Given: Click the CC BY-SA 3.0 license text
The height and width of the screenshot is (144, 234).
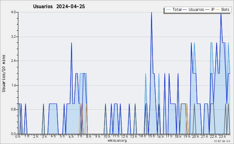Looking at the screenshot, I should [222, 141].
